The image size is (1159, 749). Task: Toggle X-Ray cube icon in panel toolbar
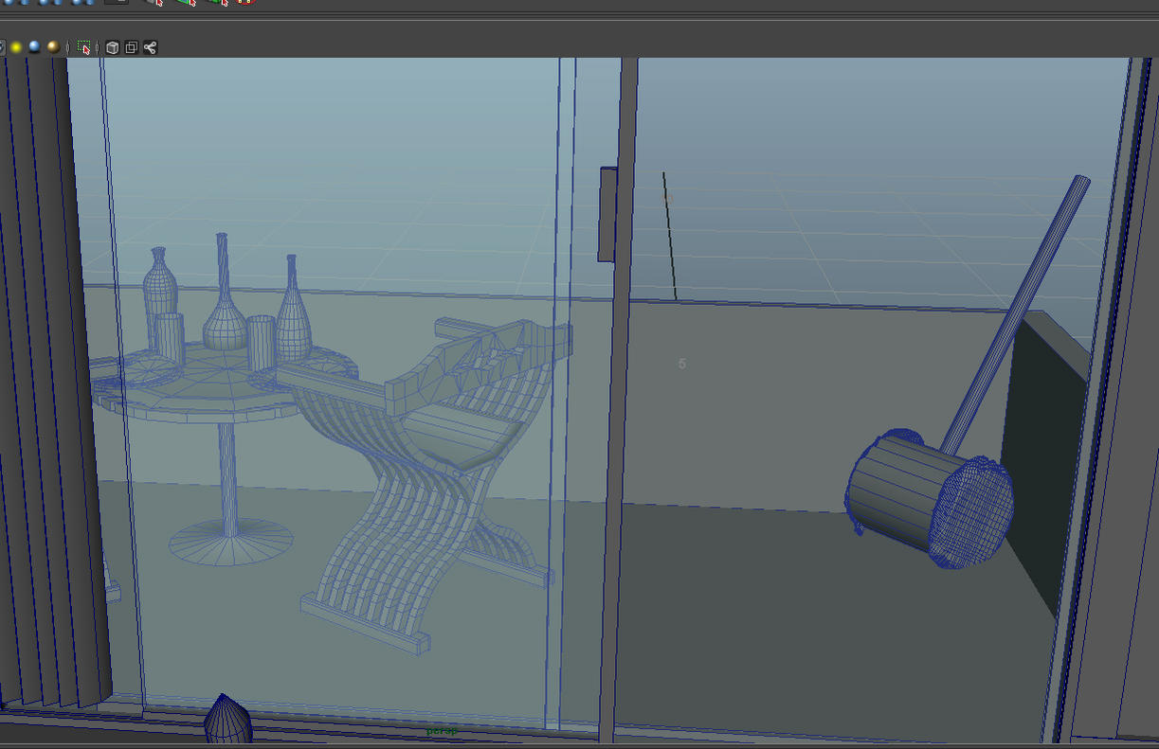[112, 47]
